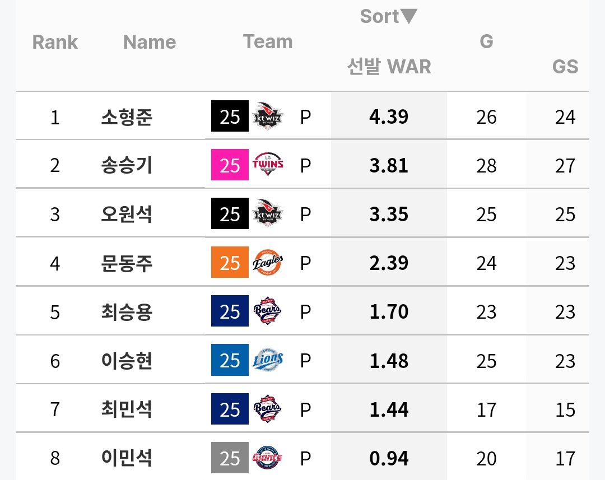This screenshot has width=605, height=480.
Task: Sort the table by G column
Action: [x=486, y=41]
